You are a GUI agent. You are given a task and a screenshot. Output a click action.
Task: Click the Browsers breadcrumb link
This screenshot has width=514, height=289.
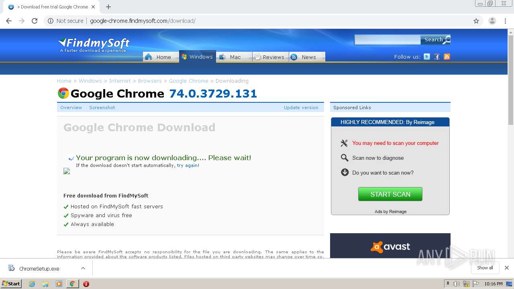point(150,81)
